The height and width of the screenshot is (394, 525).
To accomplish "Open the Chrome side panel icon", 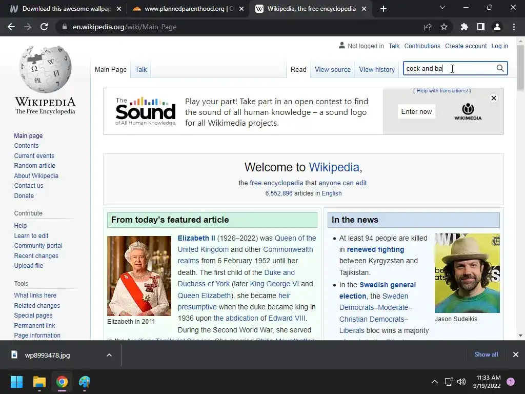I will point(481,27).
